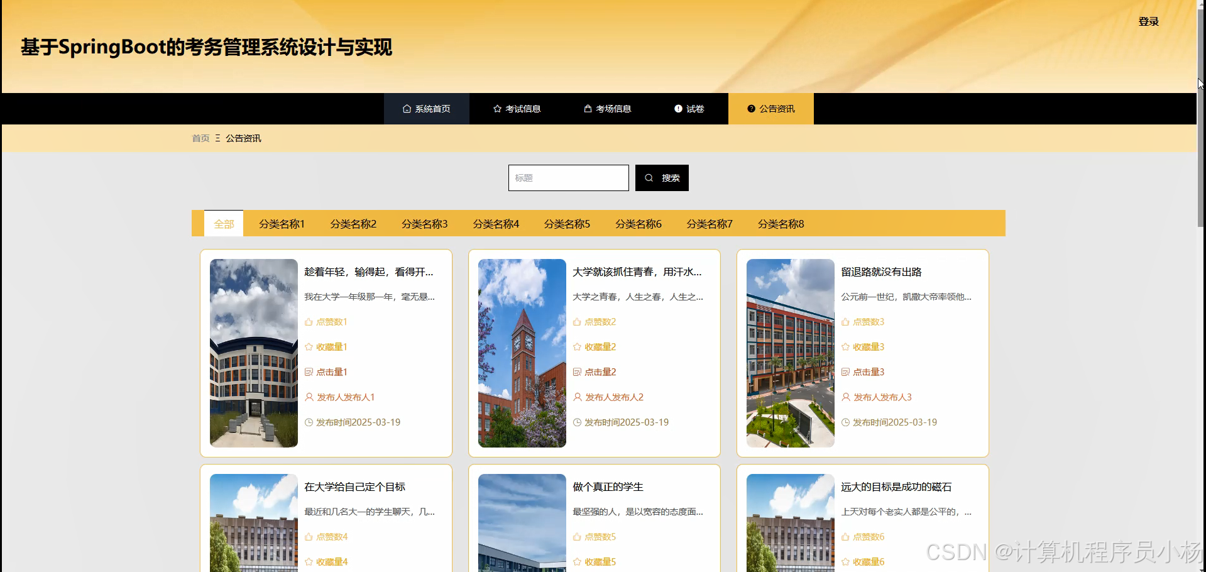The width and height of the screenshot is (1206, 572).
Task: Click the home icon beside 系统首页
Action: (x=407, y=109)
